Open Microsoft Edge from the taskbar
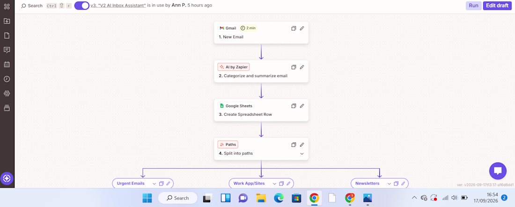This screenshot has height=207, width=515. click(279, 198)
